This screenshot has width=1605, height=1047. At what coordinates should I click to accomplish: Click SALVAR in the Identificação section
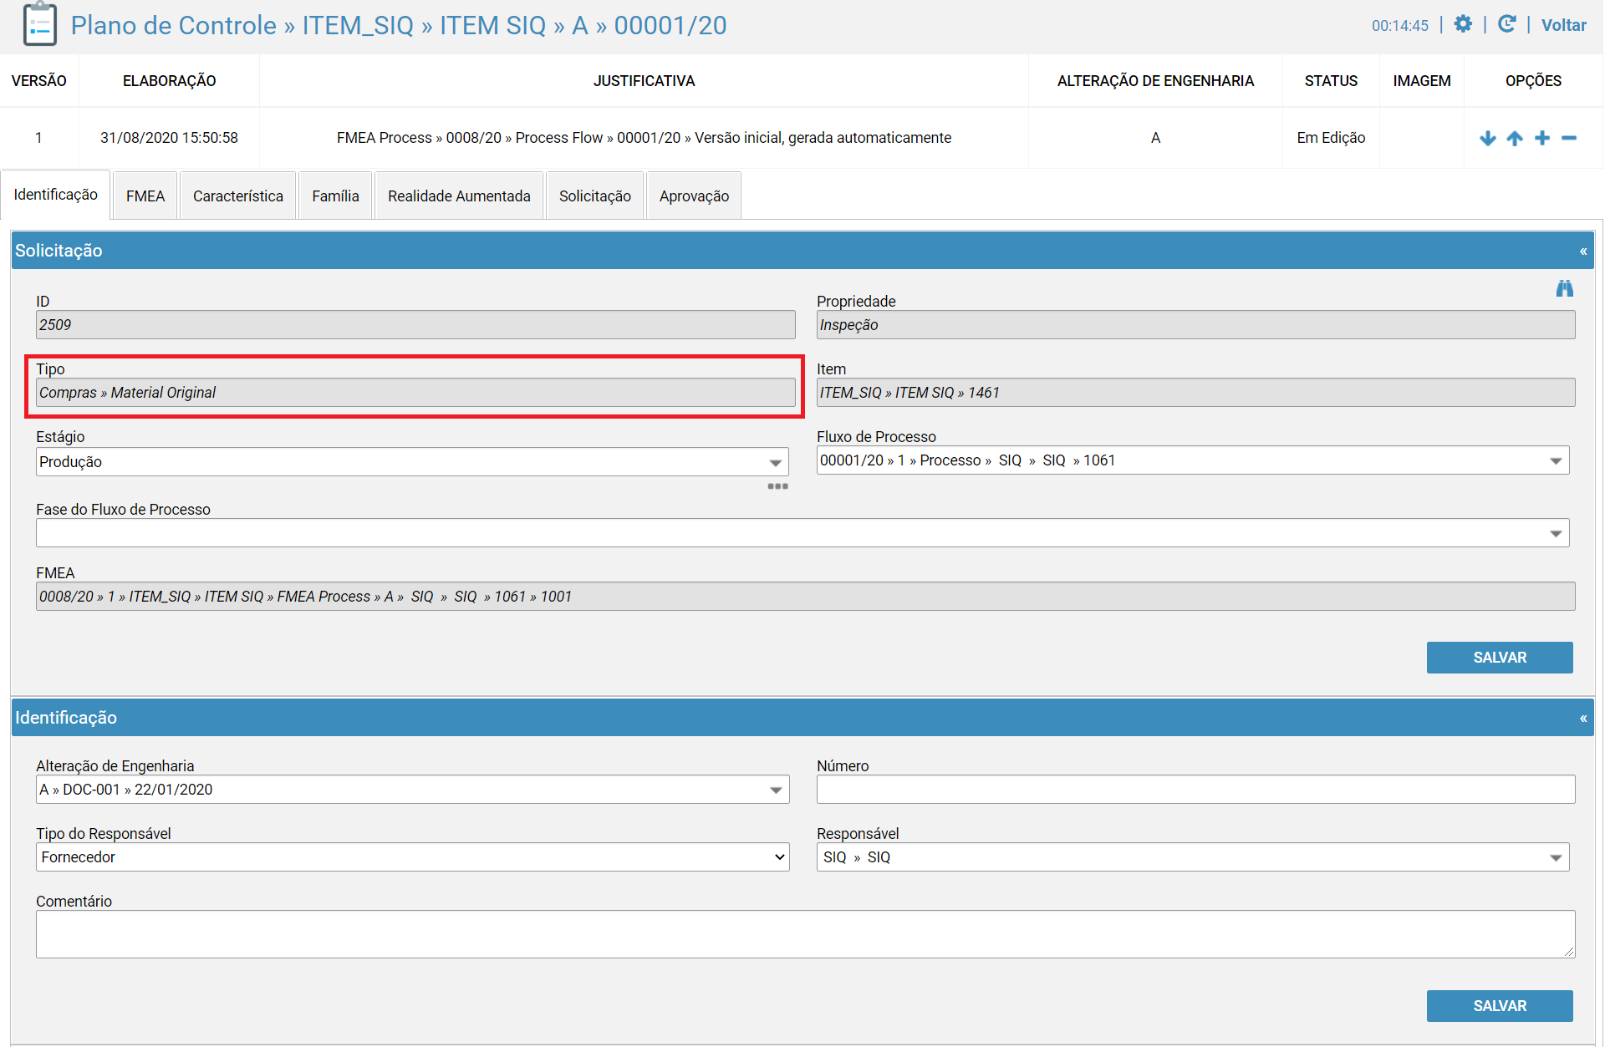click(x=1500, y=1006)
